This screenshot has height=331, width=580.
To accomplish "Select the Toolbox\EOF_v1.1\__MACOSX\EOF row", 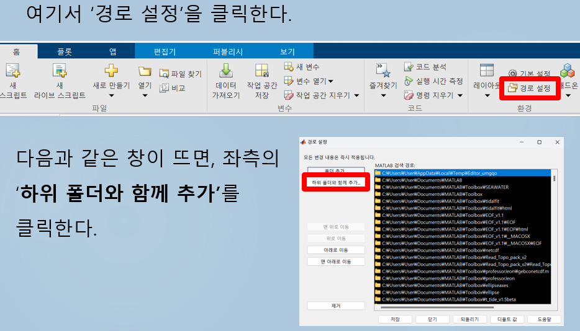I will pos(463,243).
